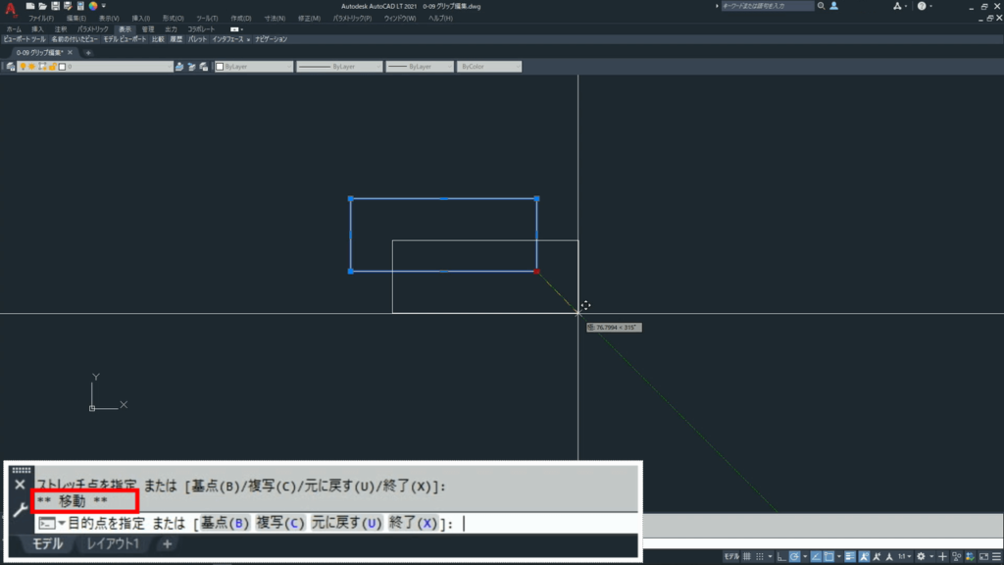Choose the 終了(X) command option
The image size is (1004, 565).
tap(413, 524)
